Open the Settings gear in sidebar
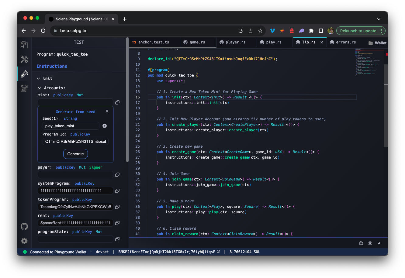The height and width of the screenshot is (278, 405). point(24,241)
